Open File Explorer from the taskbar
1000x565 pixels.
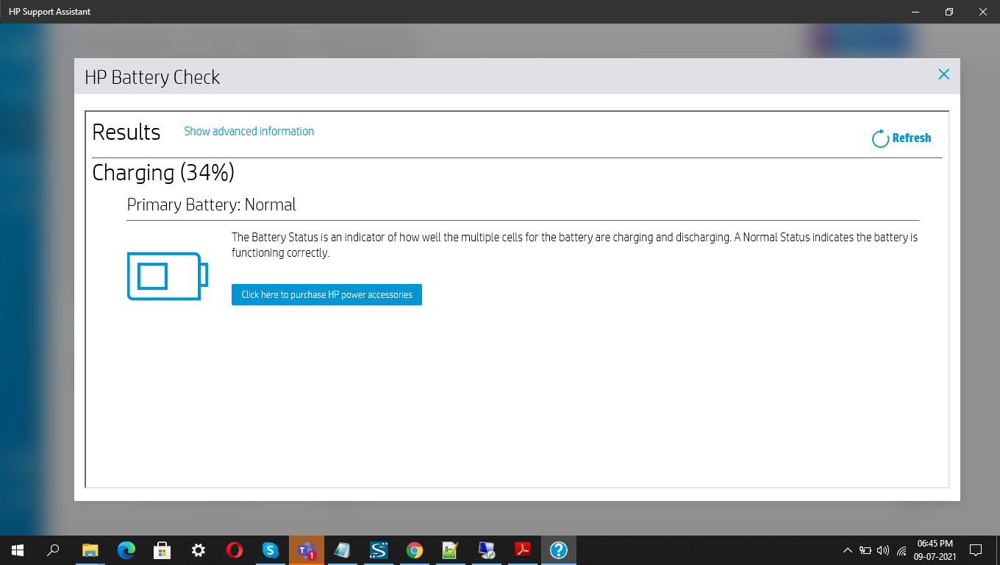[x=90, y=550]
